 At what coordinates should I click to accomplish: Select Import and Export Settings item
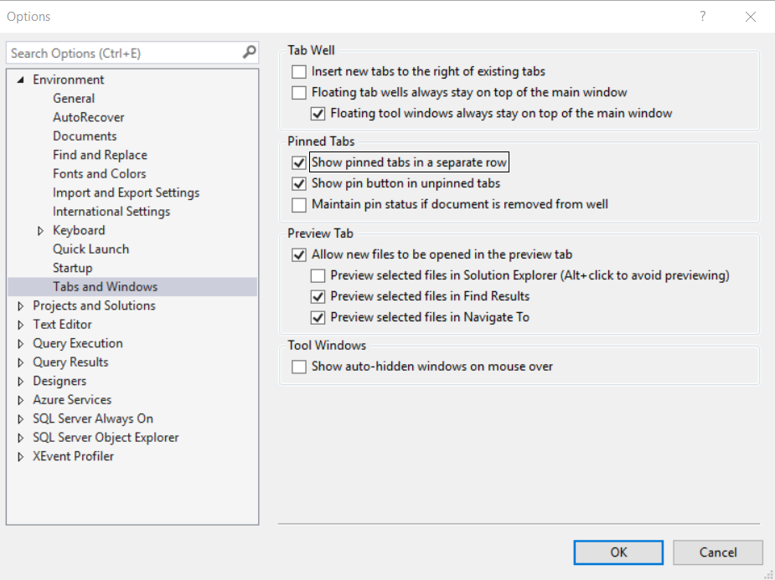(x=126, y=192)
